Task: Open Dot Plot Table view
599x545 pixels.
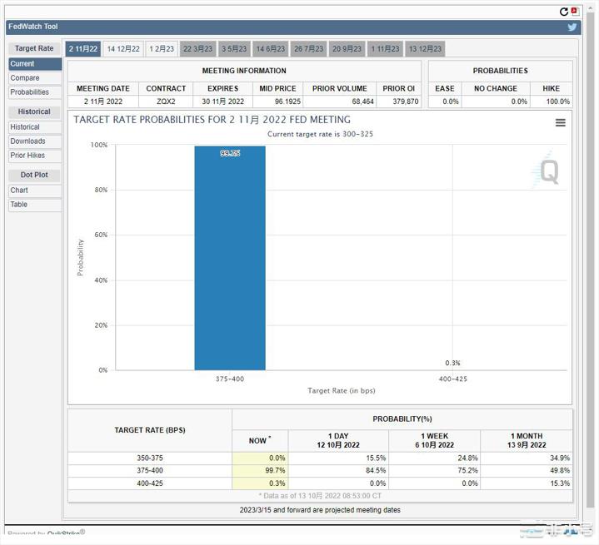Action: click(19, 205)
